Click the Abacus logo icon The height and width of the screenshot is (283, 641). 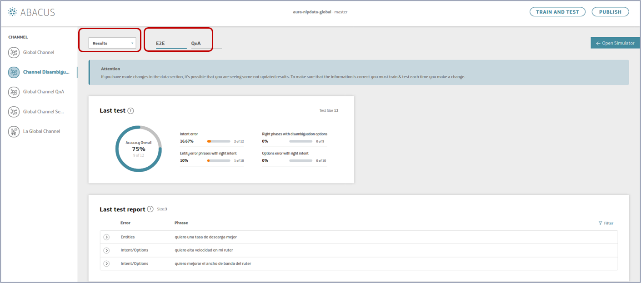pos(13,12)
